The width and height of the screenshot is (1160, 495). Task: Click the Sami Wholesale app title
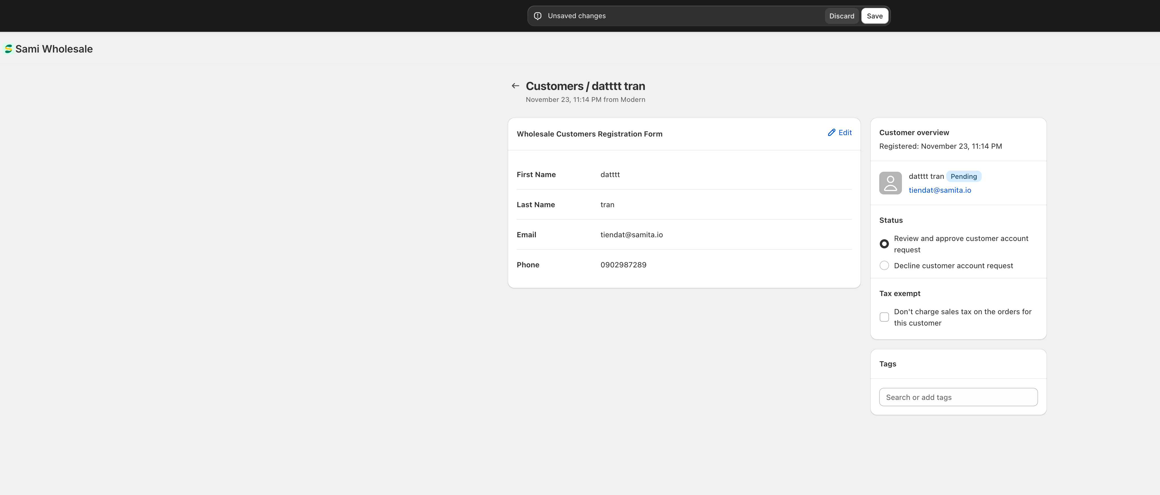54,49
